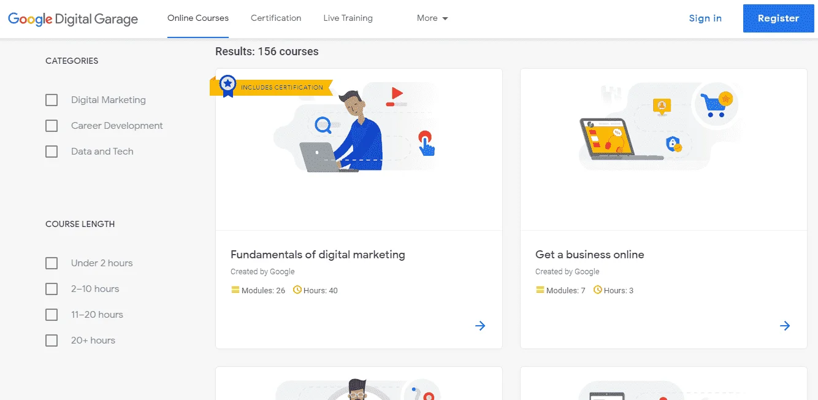Tick the Career Development checkbox
The image size is (818, 400).
click(52, 126)
